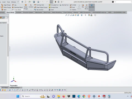Switch to the Weldments tab

38,12
